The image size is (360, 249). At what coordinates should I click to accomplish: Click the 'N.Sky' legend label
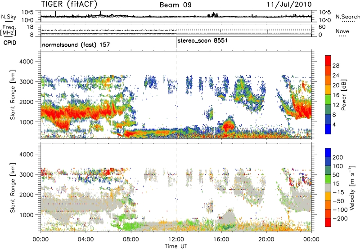tap(9, 17)
